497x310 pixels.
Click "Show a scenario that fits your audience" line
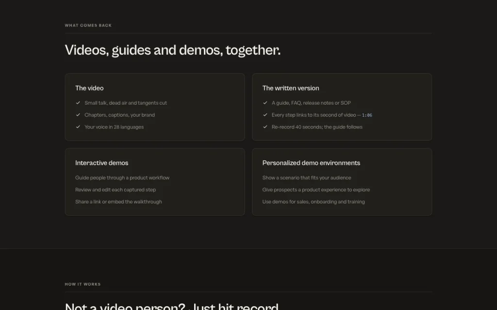307,178
